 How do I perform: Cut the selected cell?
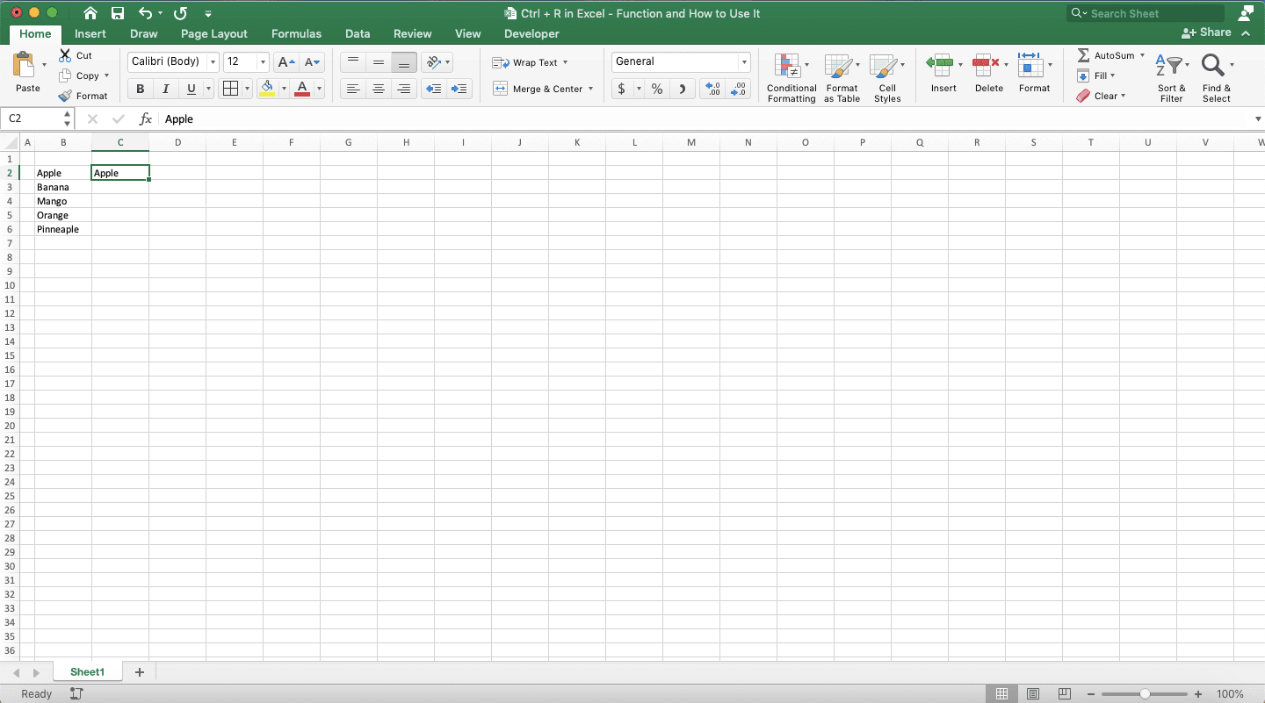pyautogui.click(x=76, y=55)
